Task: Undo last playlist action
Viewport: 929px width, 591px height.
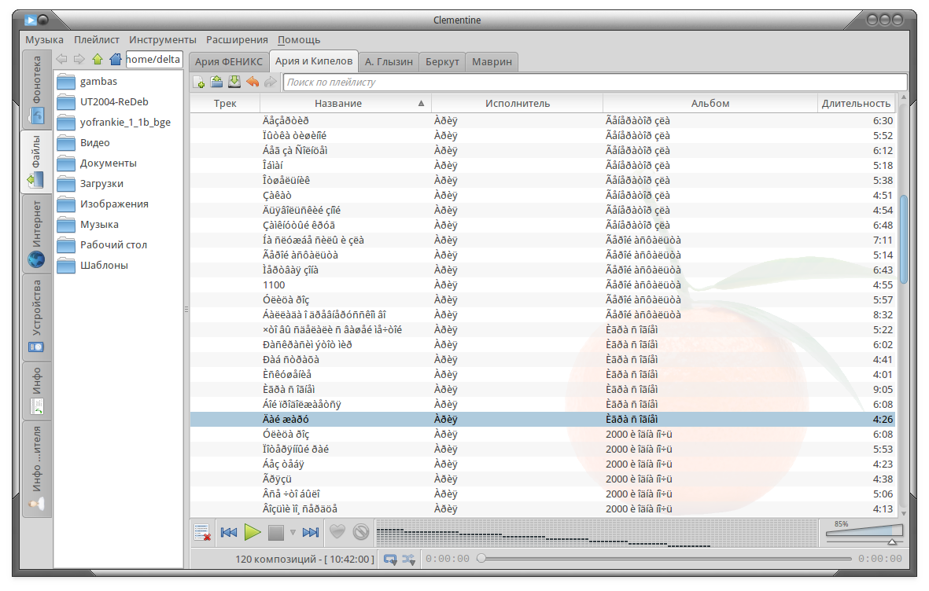Action: pos(253,83)
